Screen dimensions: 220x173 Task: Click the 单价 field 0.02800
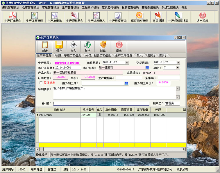tap(88, 77)
